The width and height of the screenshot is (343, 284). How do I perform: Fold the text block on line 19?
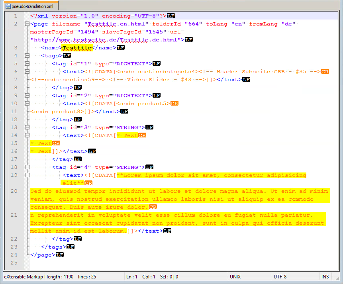point(27,175)
